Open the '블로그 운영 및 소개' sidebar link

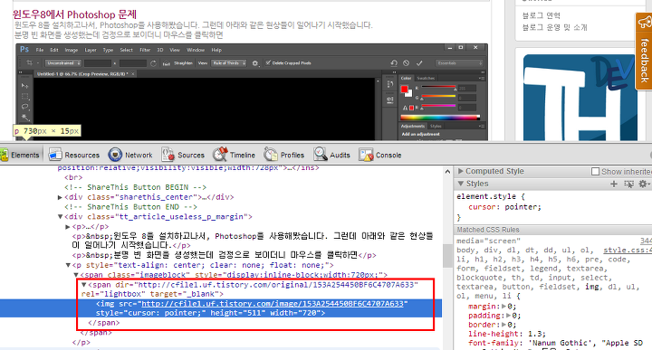point(555,27)
